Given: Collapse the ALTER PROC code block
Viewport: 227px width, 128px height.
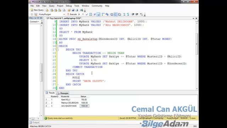Looking at the screenshot, I should (x=57, y=39).
